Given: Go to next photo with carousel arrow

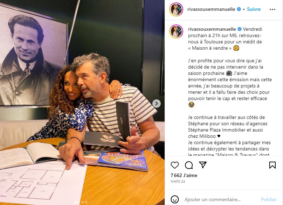Looking at the screenshot, I should [157, 104].
